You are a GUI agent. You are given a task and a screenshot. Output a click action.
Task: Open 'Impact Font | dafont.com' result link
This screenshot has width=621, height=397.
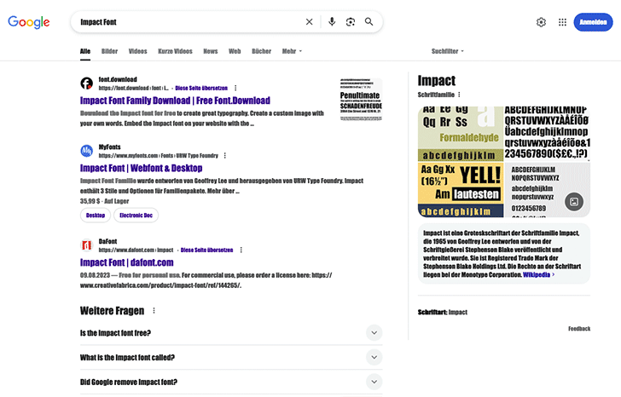click(127, 262)
